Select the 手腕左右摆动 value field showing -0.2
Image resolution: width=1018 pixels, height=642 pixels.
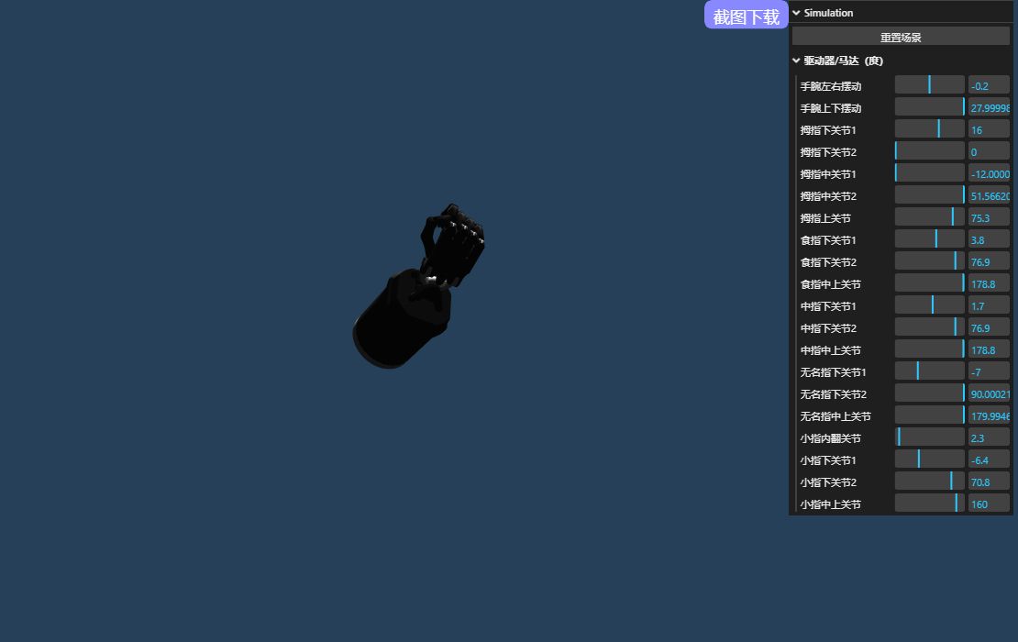click(x=989, y=85)
